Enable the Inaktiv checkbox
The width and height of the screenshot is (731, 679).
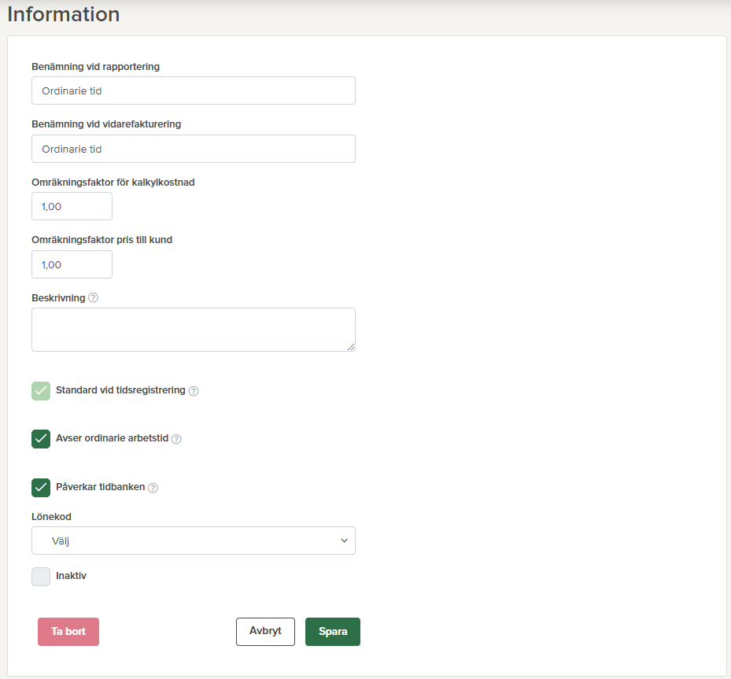(x=41, y=577)
